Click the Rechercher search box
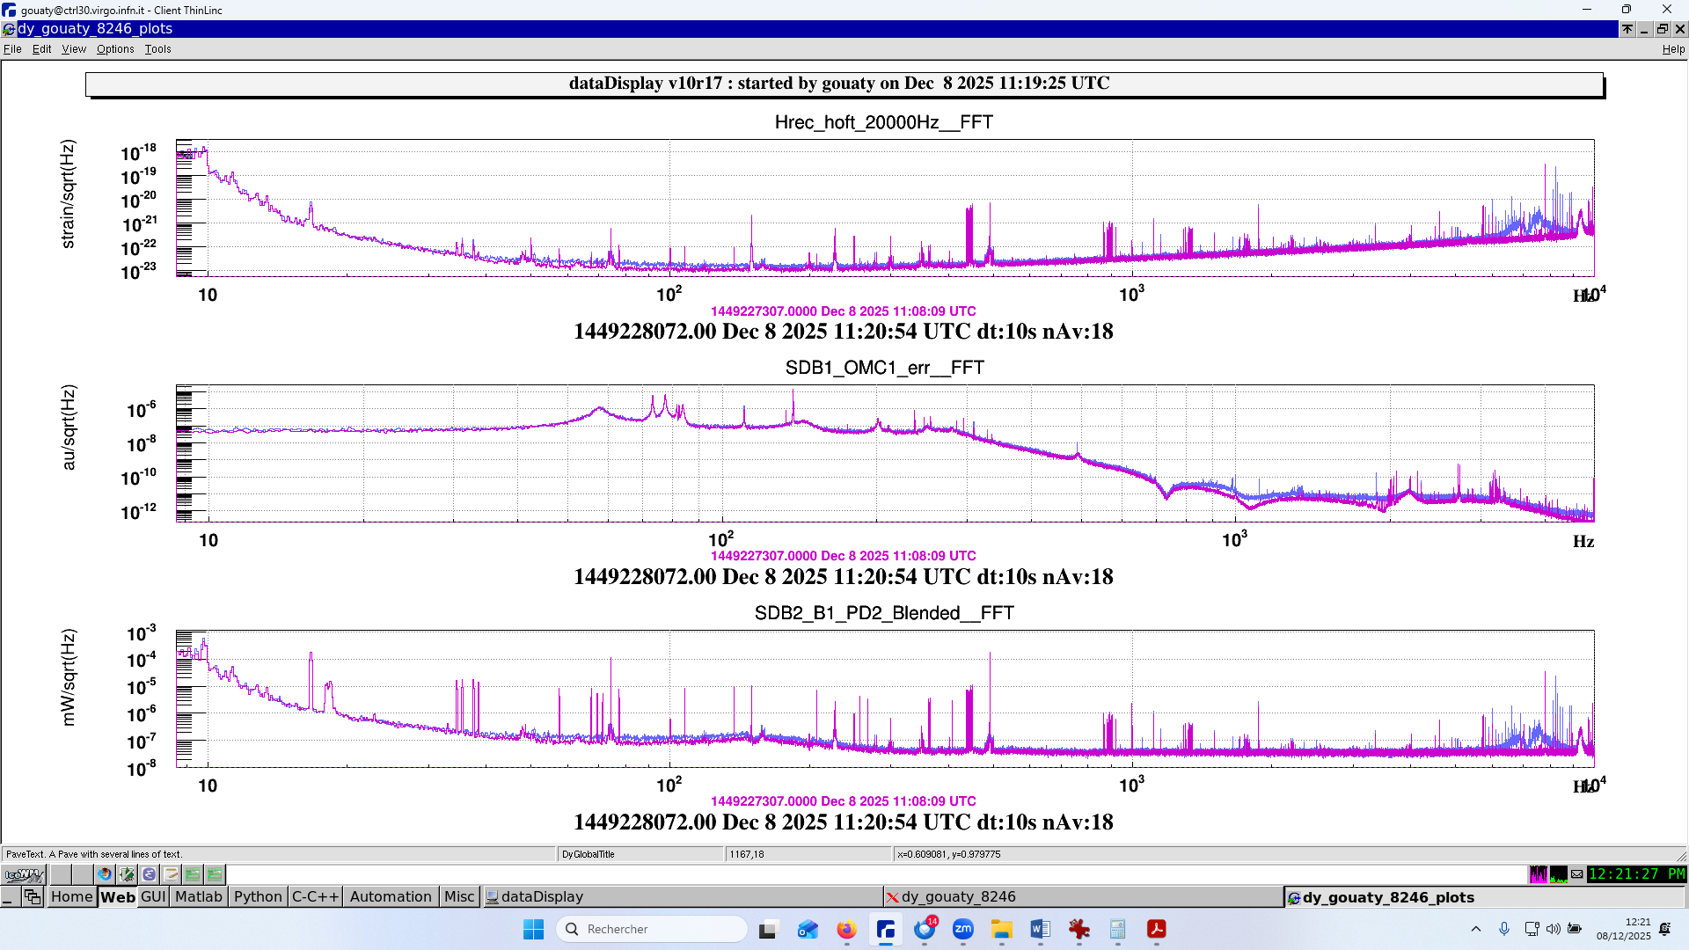 pyautogui.click(x=652, y=929)
